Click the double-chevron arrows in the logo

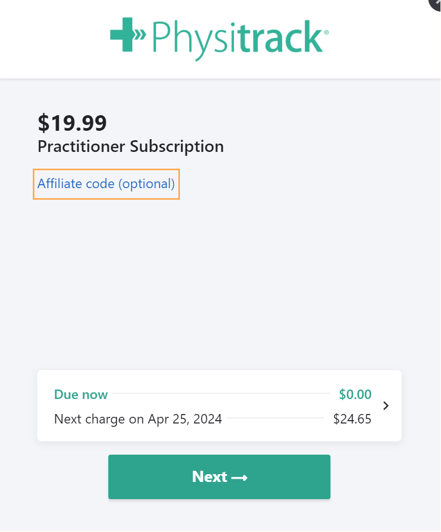pyautogui.click(x=140, y=35)
